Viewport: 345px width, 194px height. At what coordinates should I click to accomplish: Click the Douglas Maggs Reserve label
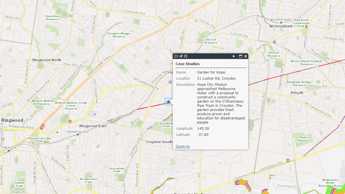119,35
